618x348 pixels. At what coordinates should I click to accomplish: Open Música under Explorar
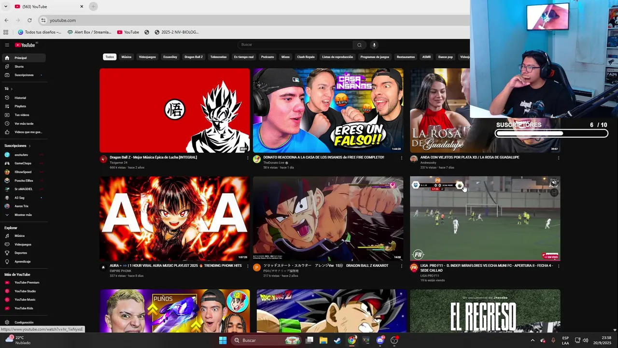pyautogui.click(x=23, y=236)
